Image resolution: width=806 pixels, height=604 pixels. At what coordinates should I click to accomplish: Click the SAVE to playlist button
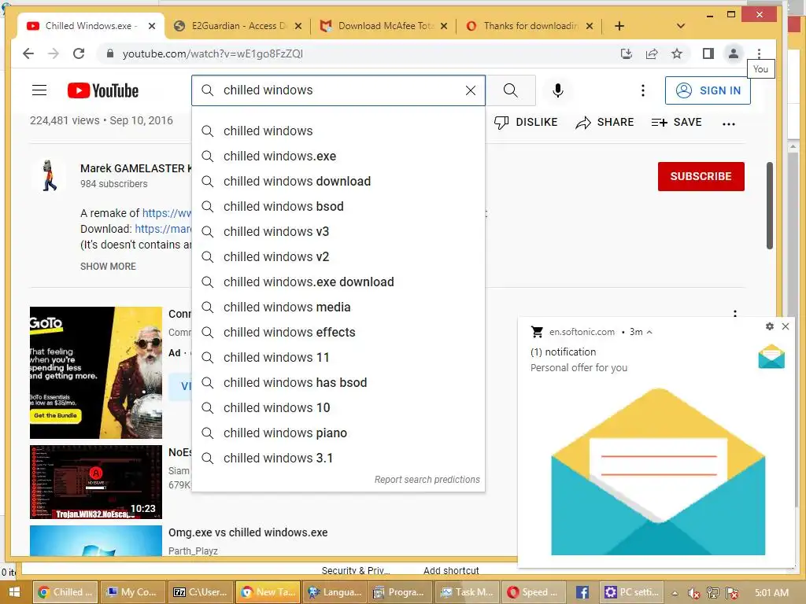coord(676,122)
